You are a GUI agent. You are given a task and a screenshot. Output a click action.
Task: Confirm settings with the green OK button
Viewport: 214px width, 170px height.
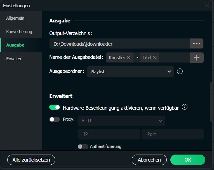pos(188,160)
